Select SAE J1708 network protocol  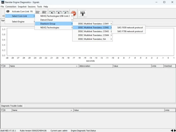click(x=129, y=31)
